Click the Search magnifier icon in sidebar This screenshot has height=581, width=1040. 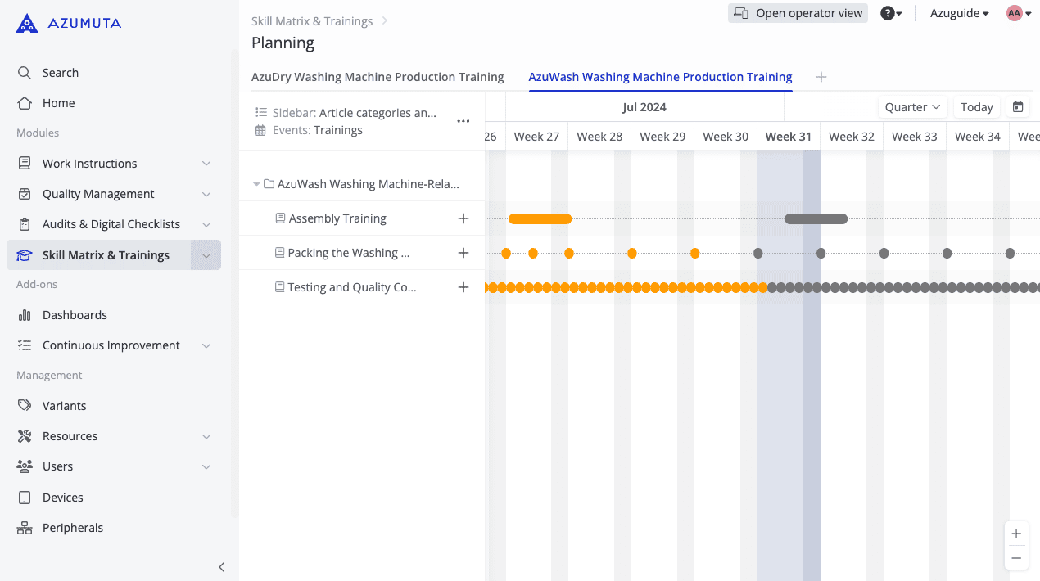[x=25, y=73]
